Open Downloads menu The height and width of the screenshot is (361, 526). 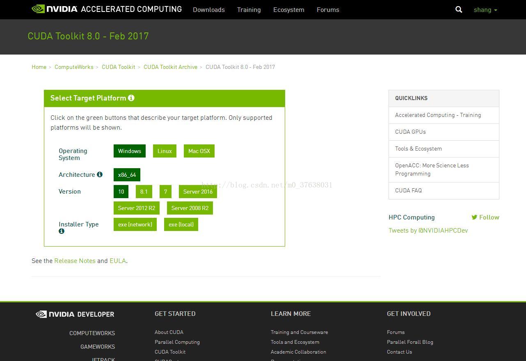[209, 10]
